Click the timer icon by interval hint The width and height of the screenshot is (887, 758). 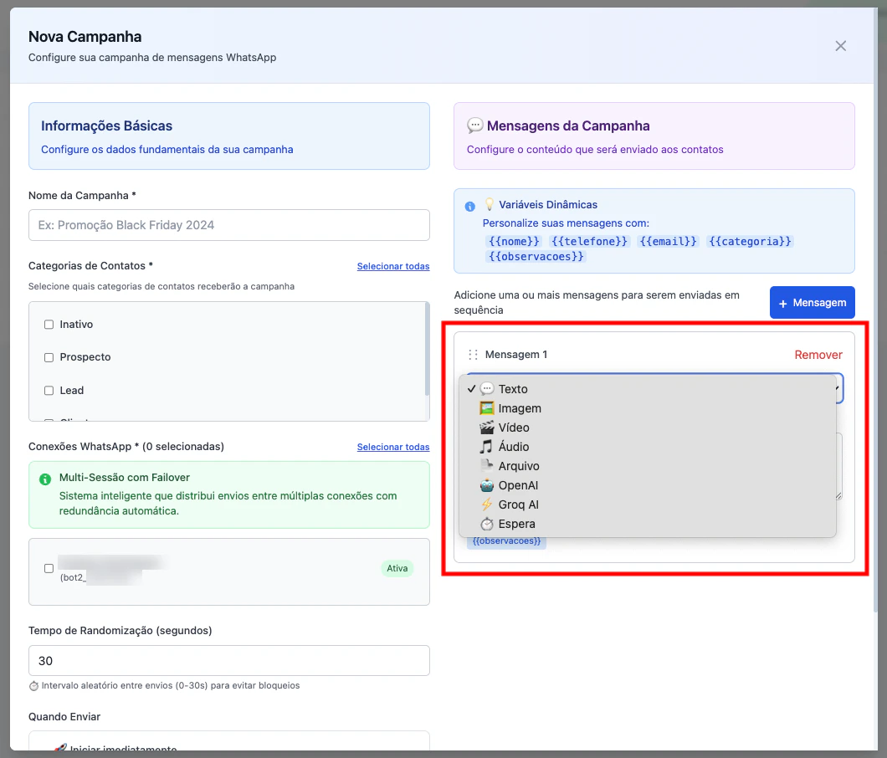click(x=34, y=686)
